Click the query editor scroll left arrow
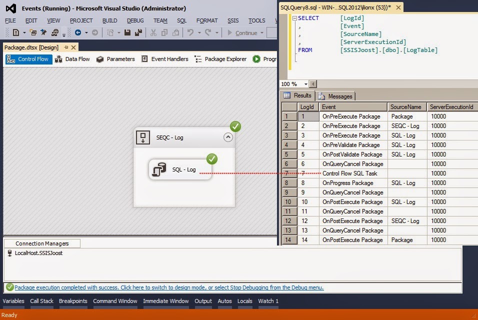This screenshot has width=478, height=320. (x=313, y=84)
